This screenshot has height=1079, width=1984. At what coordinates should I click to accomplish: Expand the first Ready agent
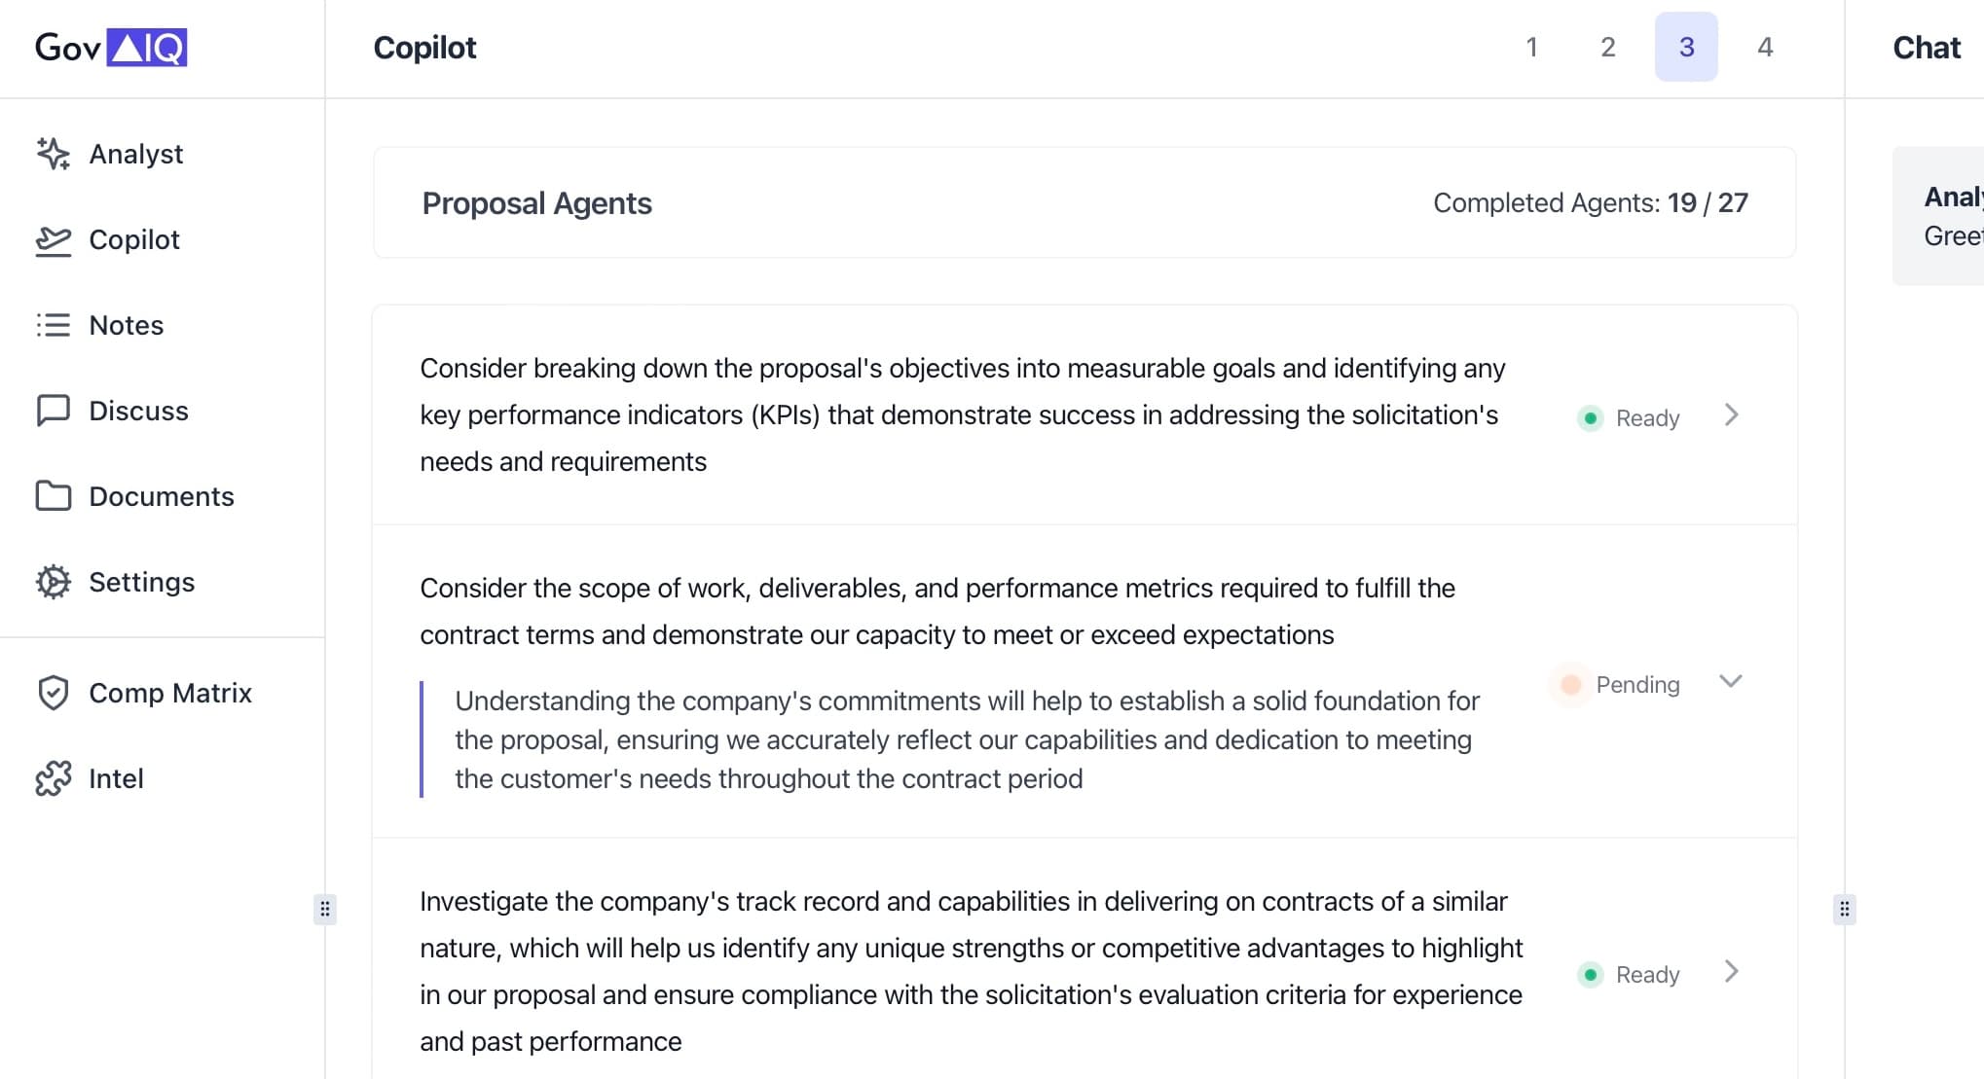[1733, 414]
